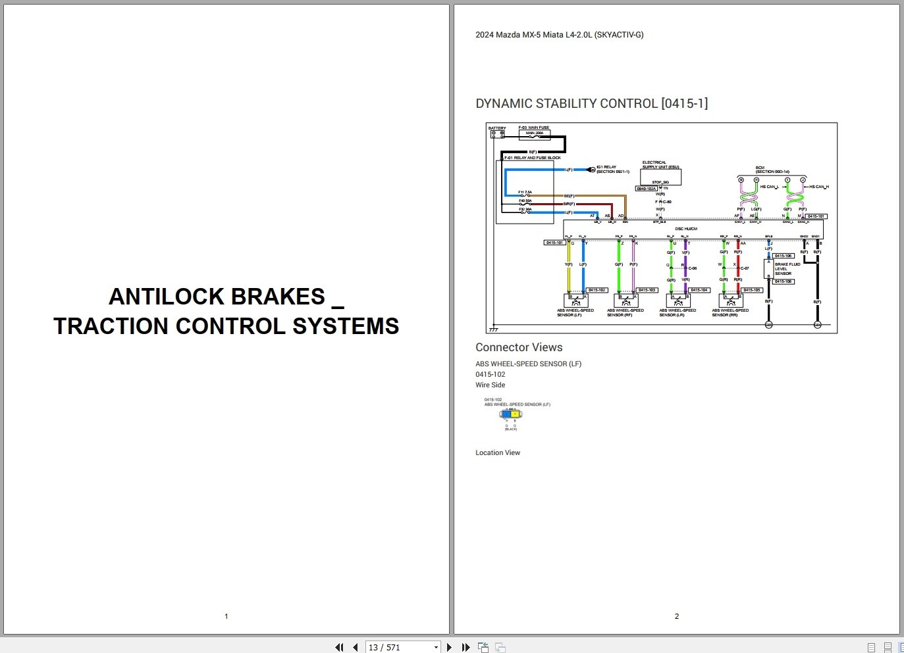Jump to the last page

click(465, 647)
